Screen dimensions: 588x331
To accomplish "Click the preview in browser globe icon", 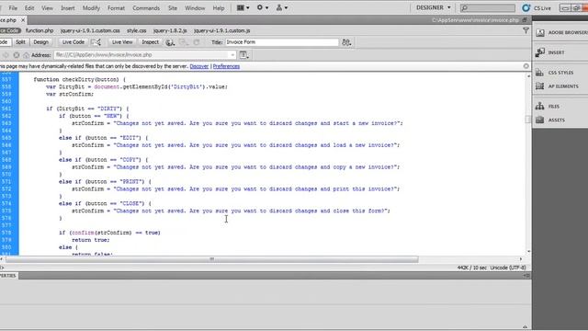I will [x=170, y=42].
